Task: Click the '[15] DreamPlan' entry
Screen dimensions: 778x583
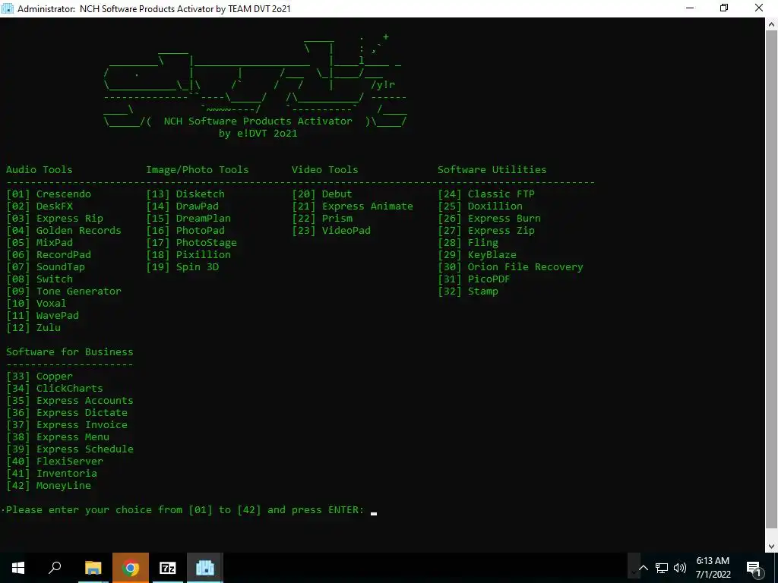Action: coord(188,219)
